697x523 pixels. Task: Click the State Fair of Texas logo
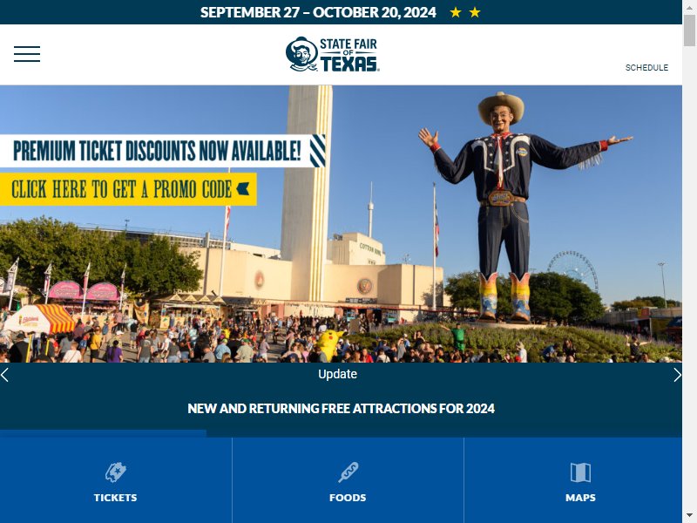coord(333,54)
